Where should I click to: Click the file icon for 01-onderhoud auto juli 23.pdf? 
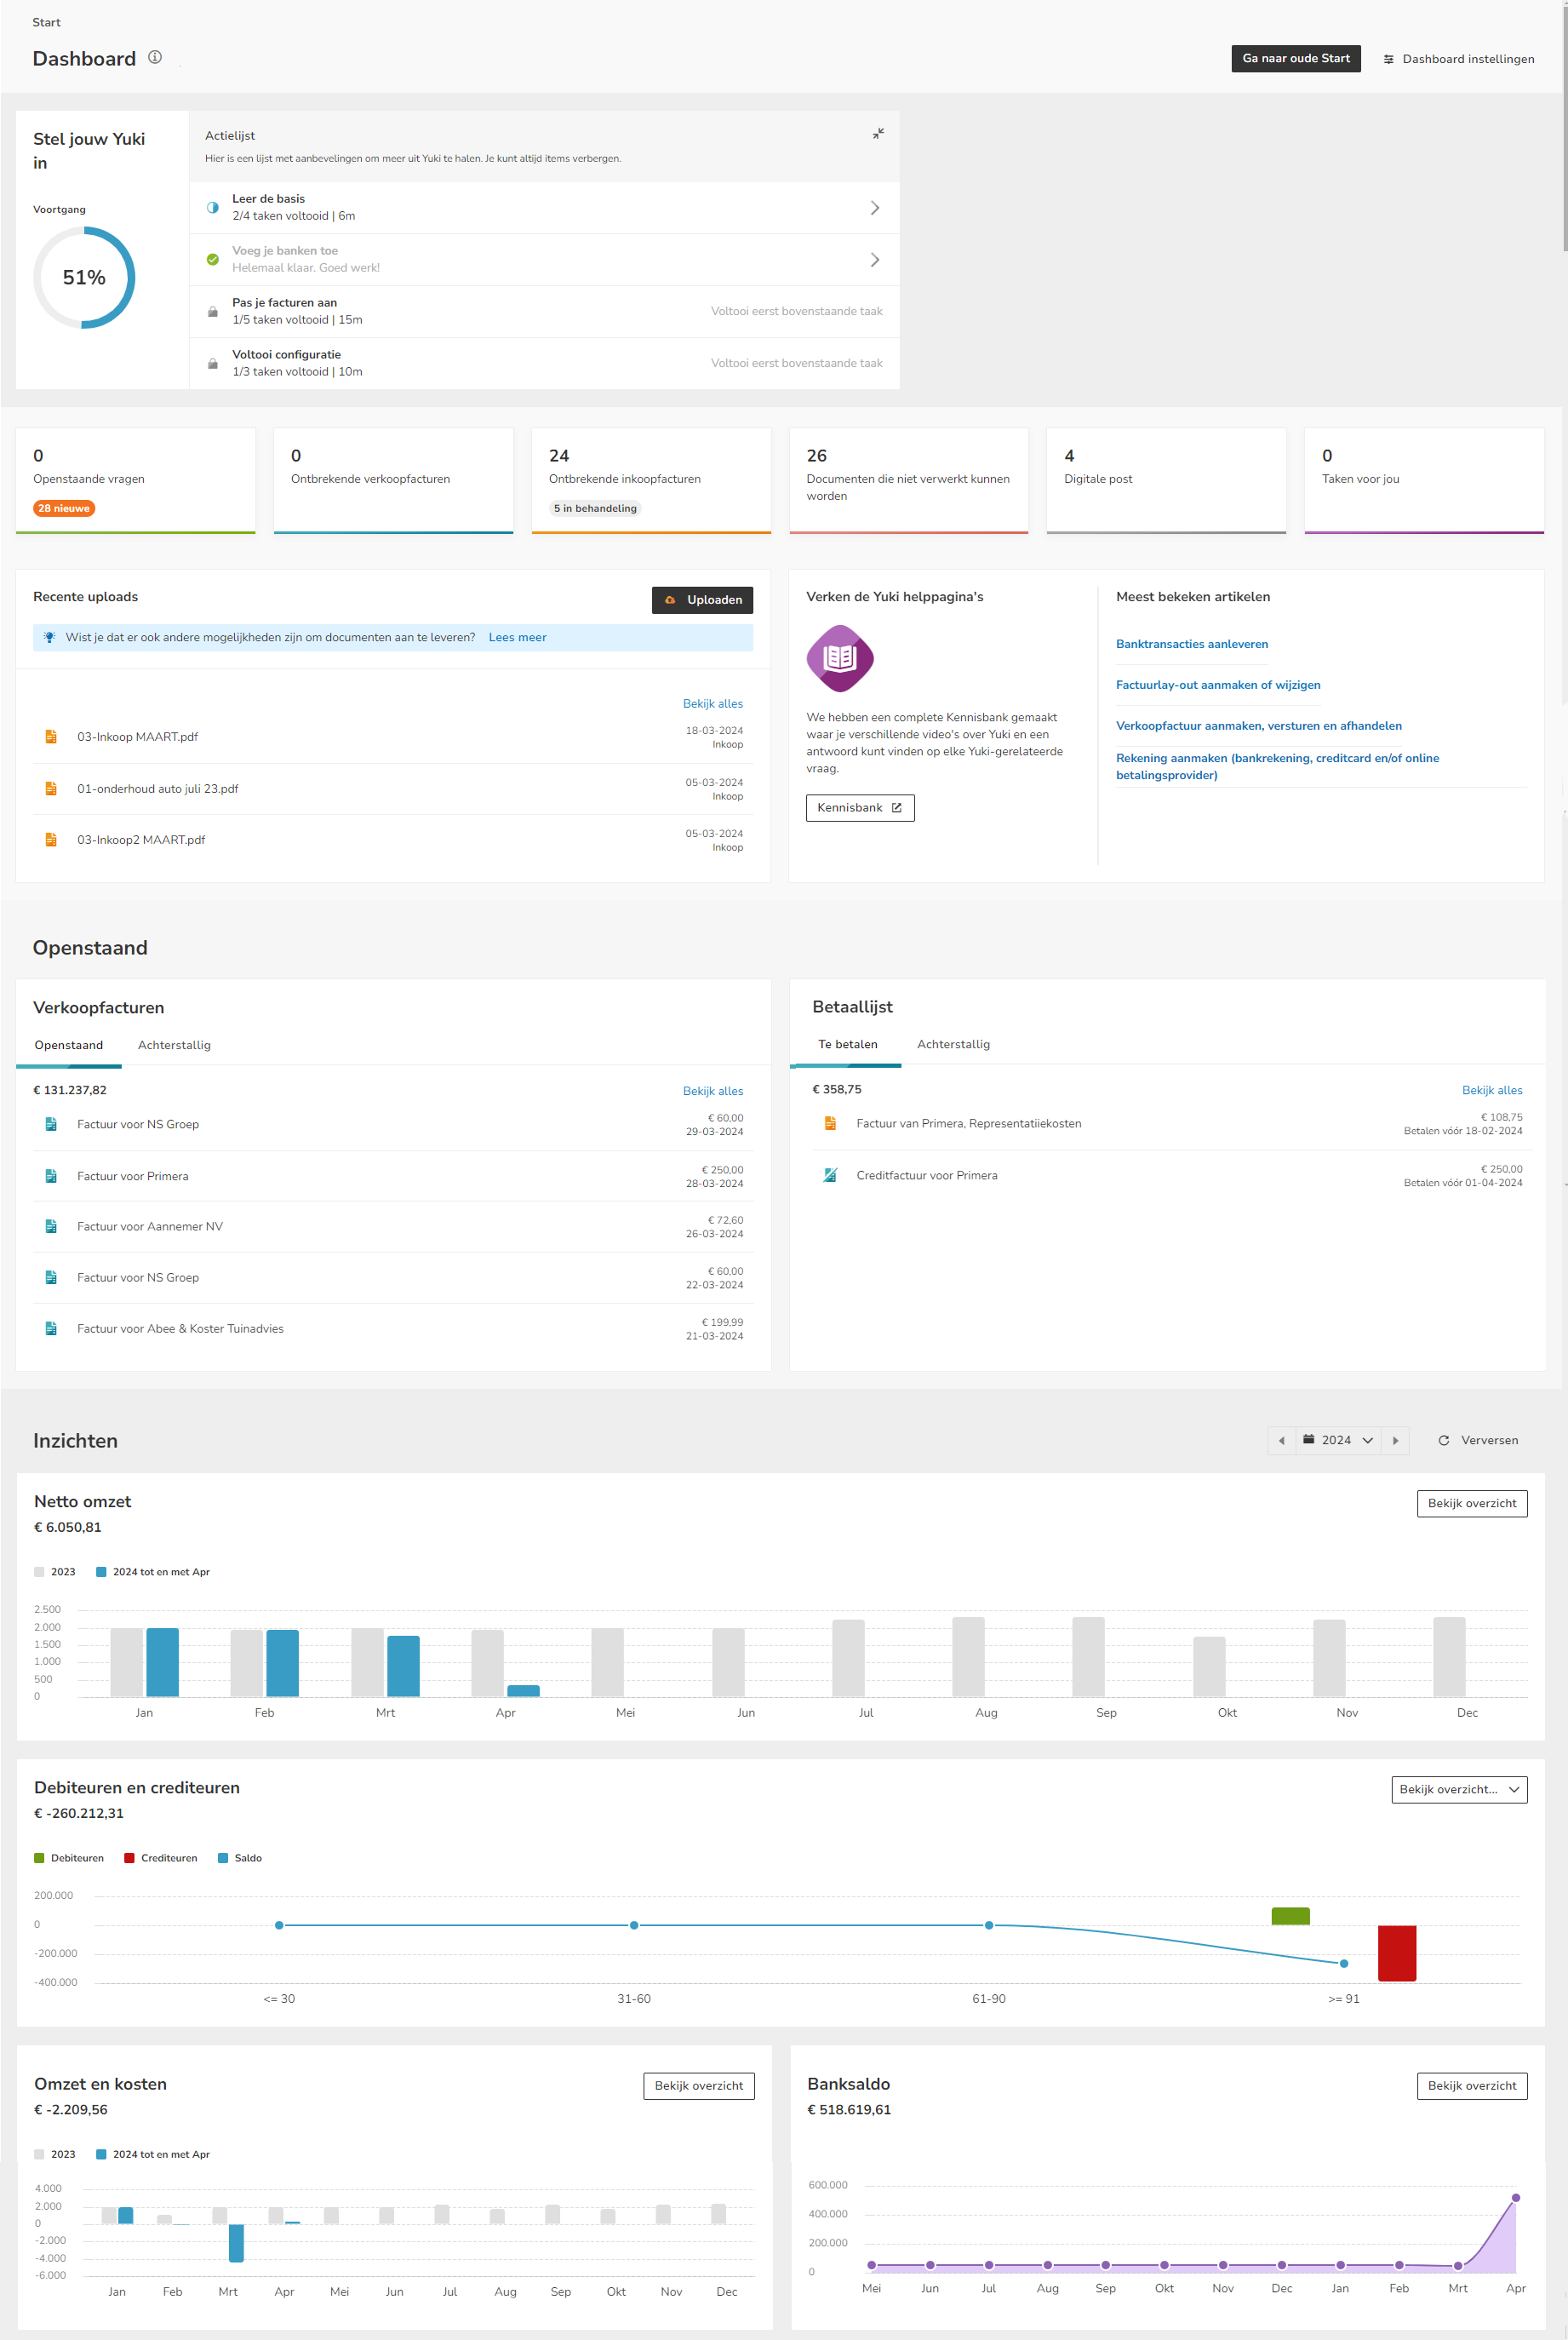[51, 789]
